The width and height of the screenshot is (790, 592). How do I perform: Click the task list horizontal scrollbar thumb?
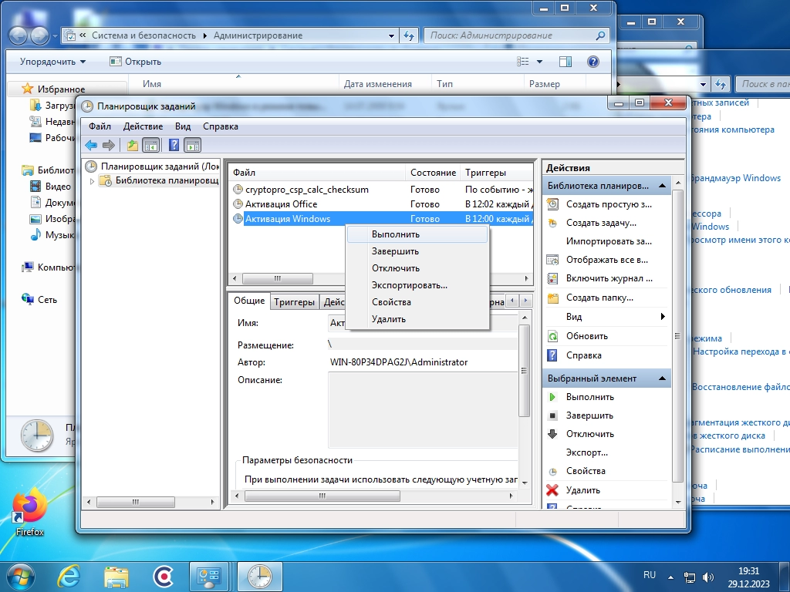(x=278, y=279)
